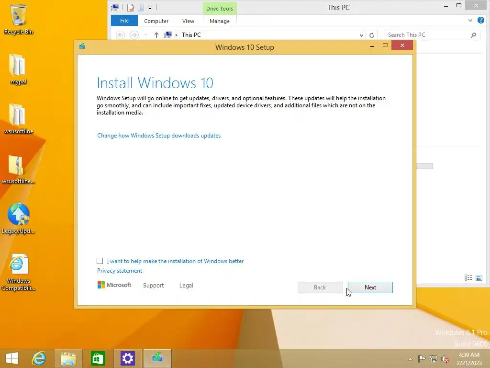Launch Internet Explorer from taskbar
Image resolution: width=490 pixels, height=368 pixels.
39,358
